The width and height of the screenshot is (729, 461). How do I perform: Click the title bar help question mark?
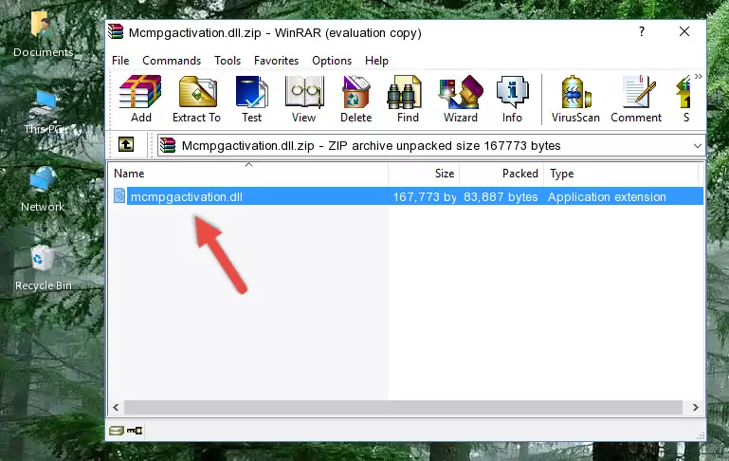tap(642, 31)
